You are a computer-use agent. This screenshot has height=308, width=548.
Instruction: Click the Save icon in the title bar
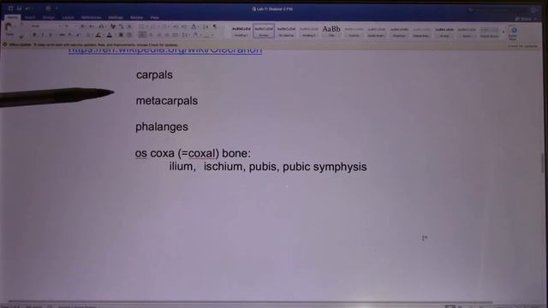tap(19, 8)
